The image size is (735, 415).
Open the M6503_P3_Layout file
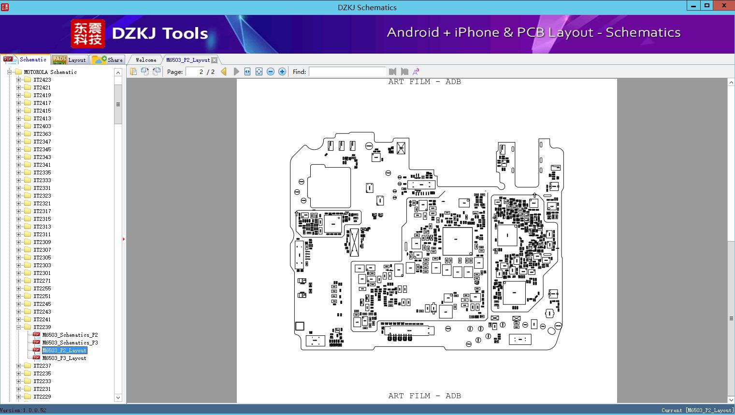[64, 358]
